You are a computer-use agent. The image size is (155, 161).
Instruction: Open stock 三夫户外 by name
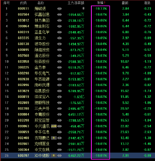click(42, 109)
